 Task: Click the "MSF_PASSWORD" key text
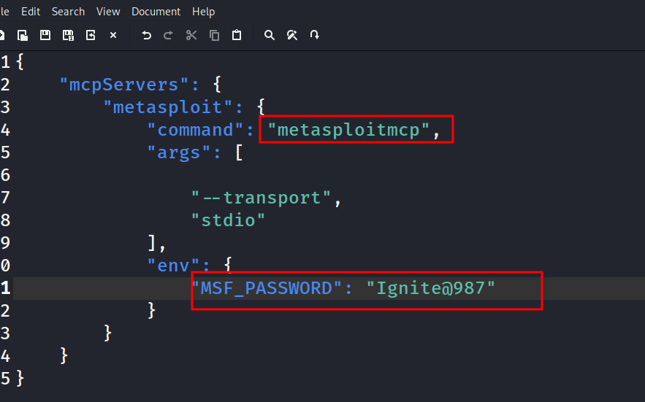click(267, 288)
